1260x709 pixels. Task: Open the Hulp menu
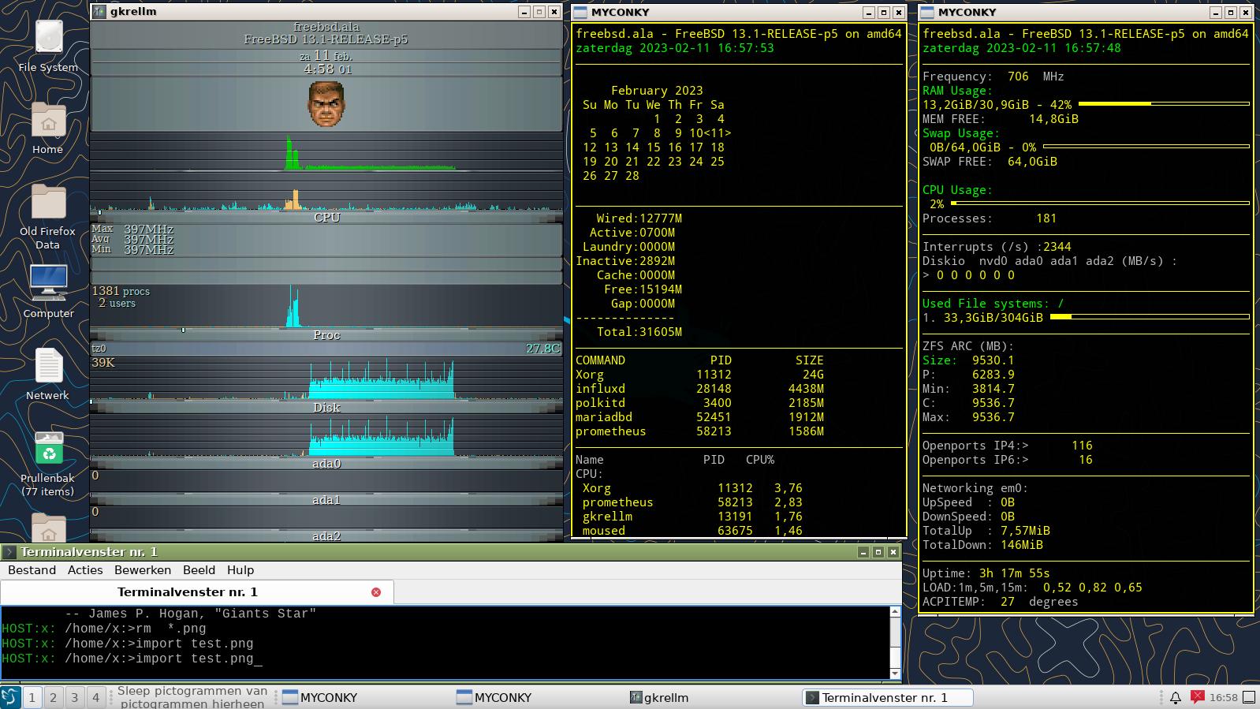[x=240, y=570]
